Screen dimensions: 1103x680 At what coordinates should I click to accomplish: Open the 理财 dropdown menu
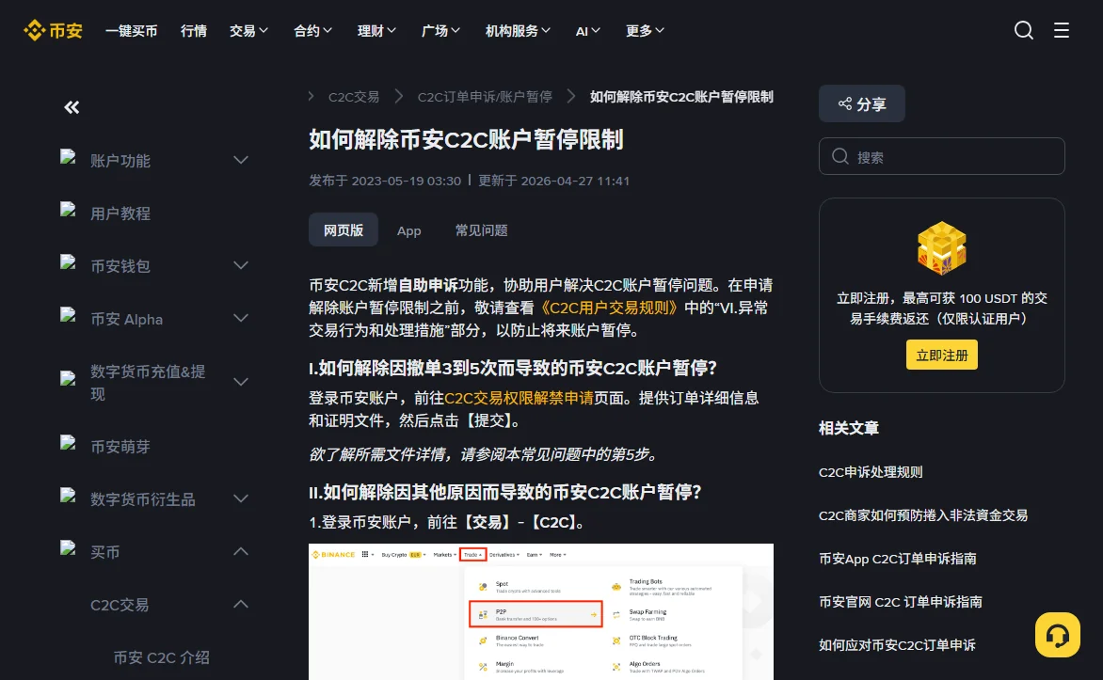(x=377, y=31)
